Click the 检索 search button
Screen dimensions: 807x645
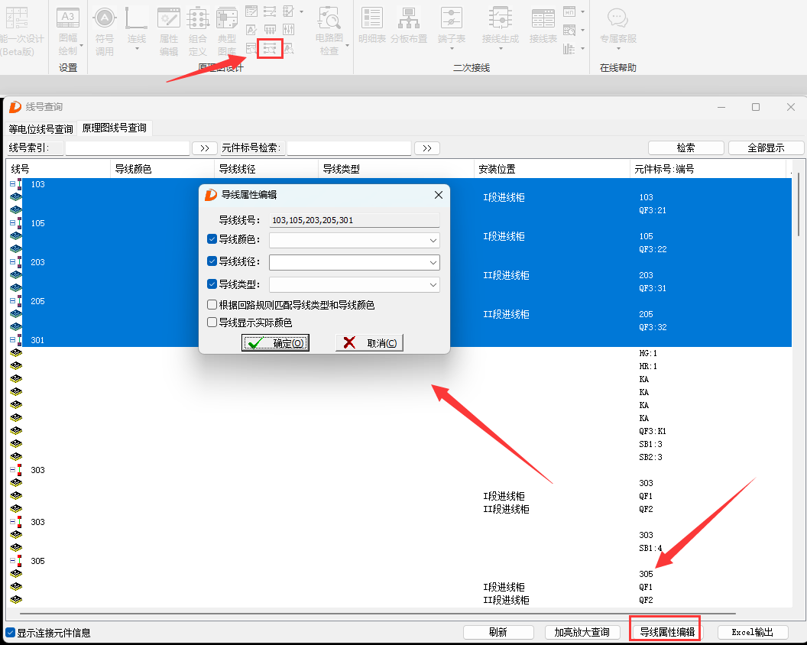(x=686, y=147)
